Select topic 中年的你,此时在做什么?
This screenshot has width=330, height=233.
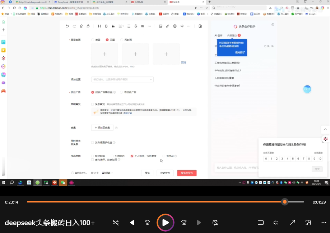[x=228, y=70]
